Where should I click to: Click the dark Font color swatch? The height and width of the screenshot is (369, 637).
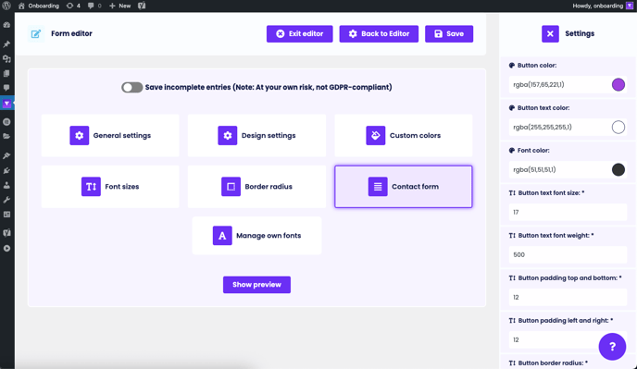click(618, 169)
